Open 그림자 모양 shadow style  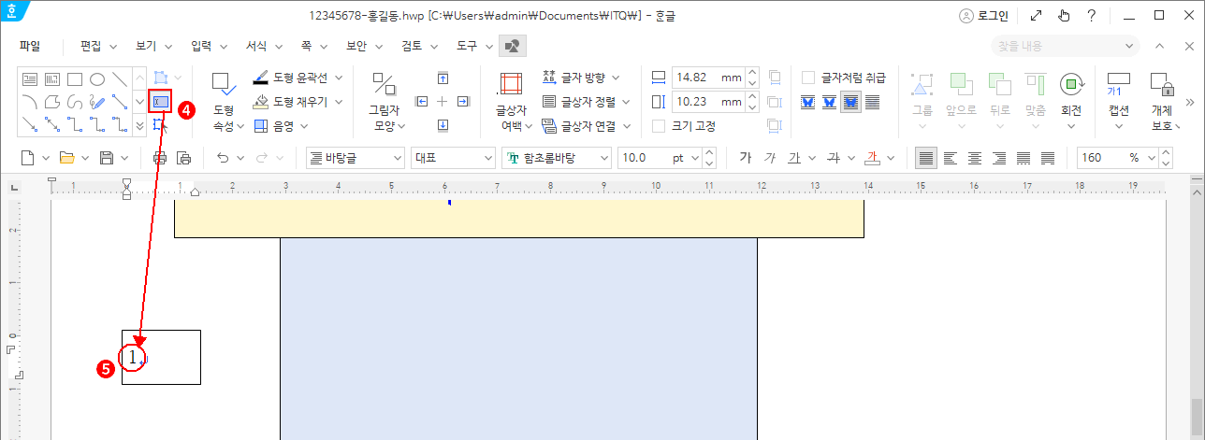[384, 101]
